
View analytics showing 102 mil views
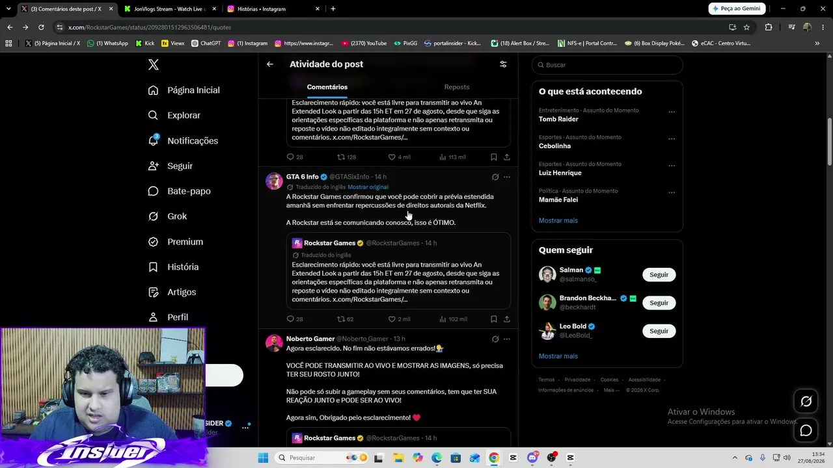(x=453, y=319)
